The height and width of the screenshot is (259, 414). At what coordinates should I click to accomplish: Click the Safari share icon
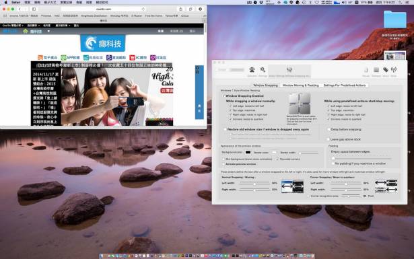pos(180,9)
